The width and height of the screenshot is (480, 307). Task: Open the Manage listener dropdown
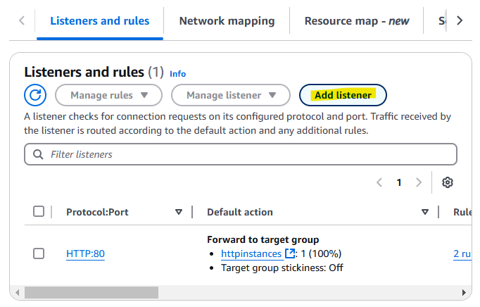click(x=230, y=95)
